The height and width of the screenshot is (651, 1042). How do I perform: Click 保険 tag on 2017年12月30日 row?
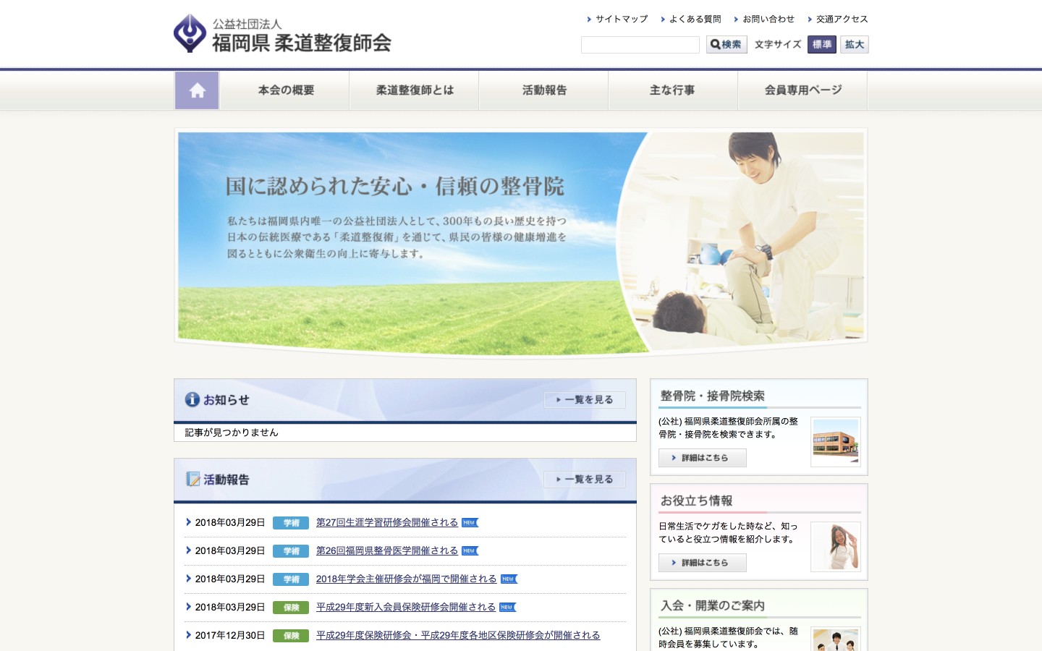point(291,636)
